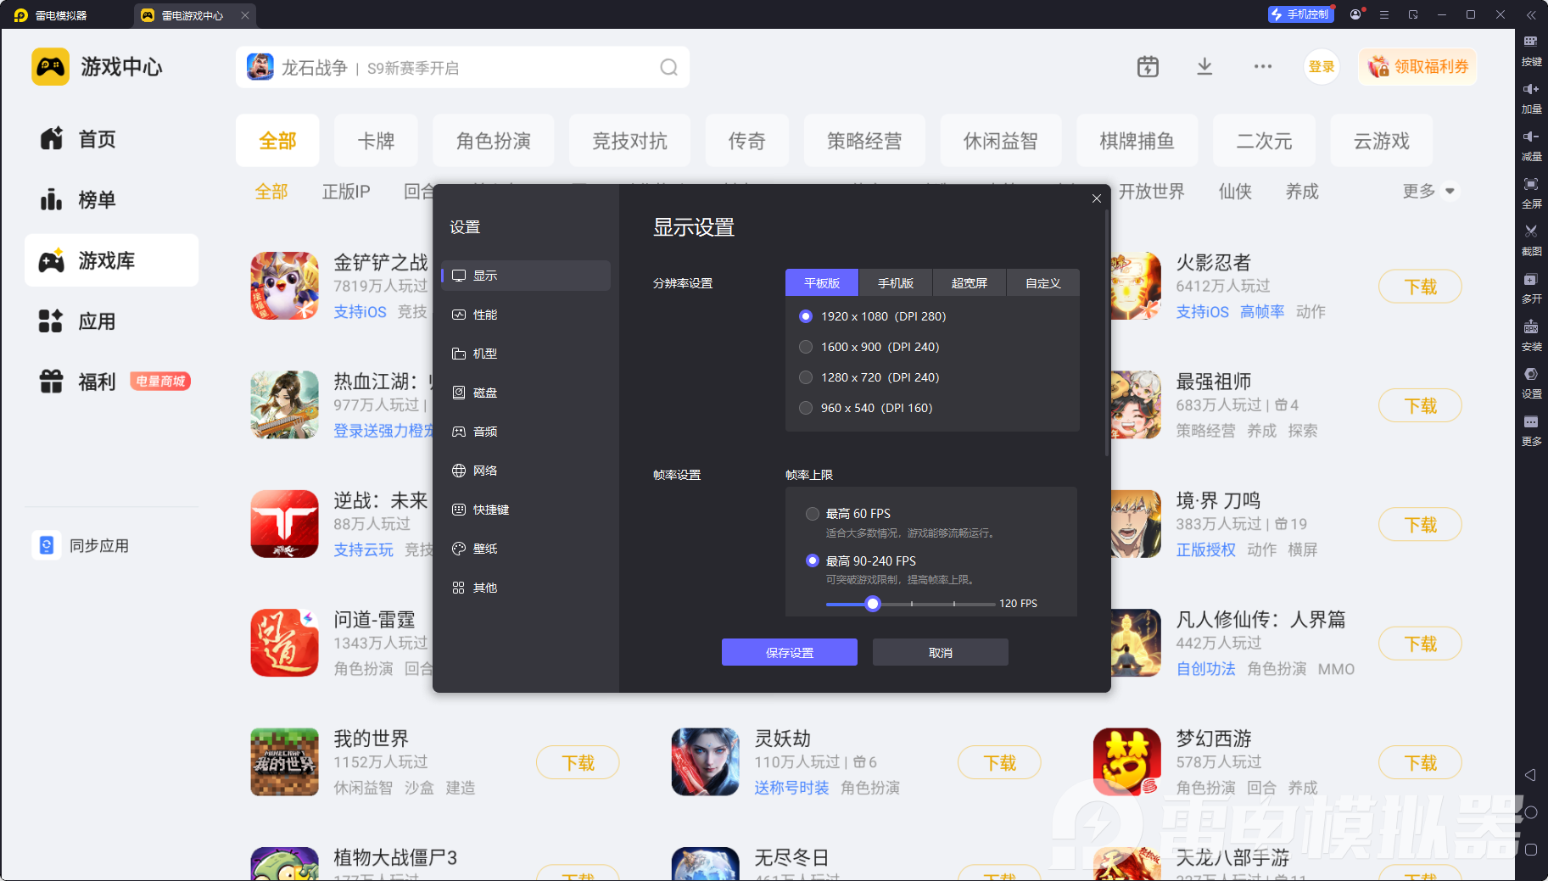Switch to the 平板版 resolution tab
The width and height of the screenshot is (1548, 881).
(822, 282)
